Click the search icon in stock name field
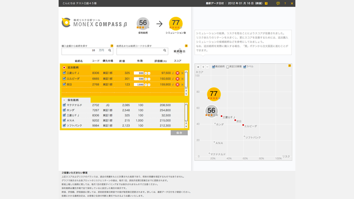354x199 pixels. (164, 50)
